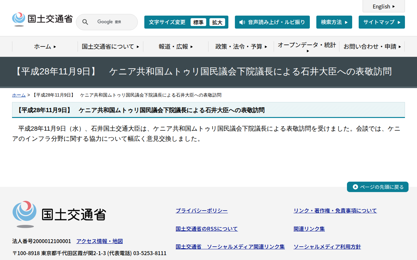
Task: Open the ホーム navigation menu
Action: tap(45, 46)
